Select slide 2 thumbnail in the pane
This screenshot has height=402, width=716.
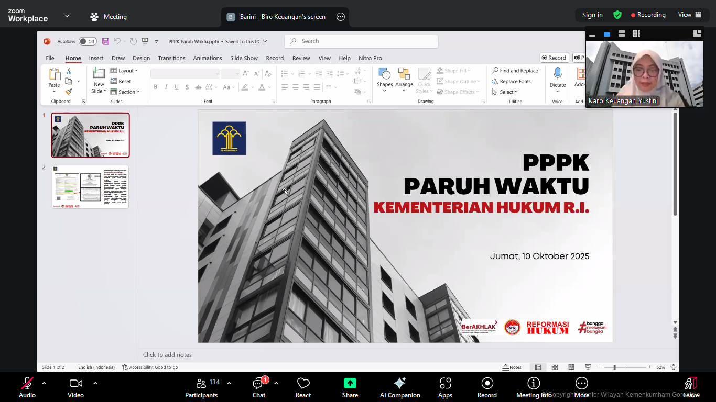90,186
